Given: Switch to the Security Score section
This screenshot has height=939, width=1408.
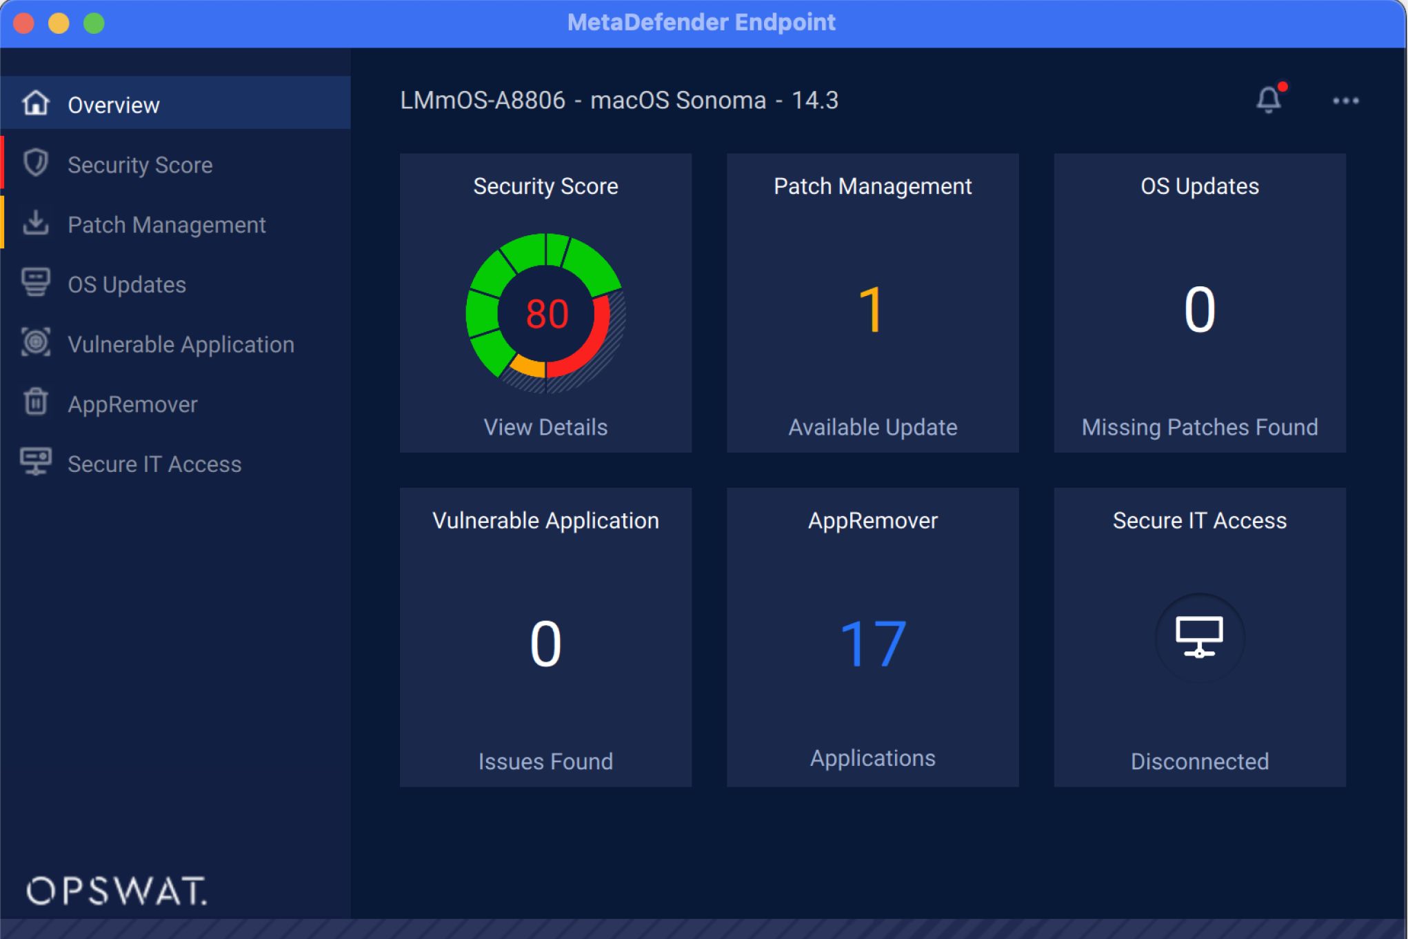Looking at the screenshot, I should tap(140, 164).
